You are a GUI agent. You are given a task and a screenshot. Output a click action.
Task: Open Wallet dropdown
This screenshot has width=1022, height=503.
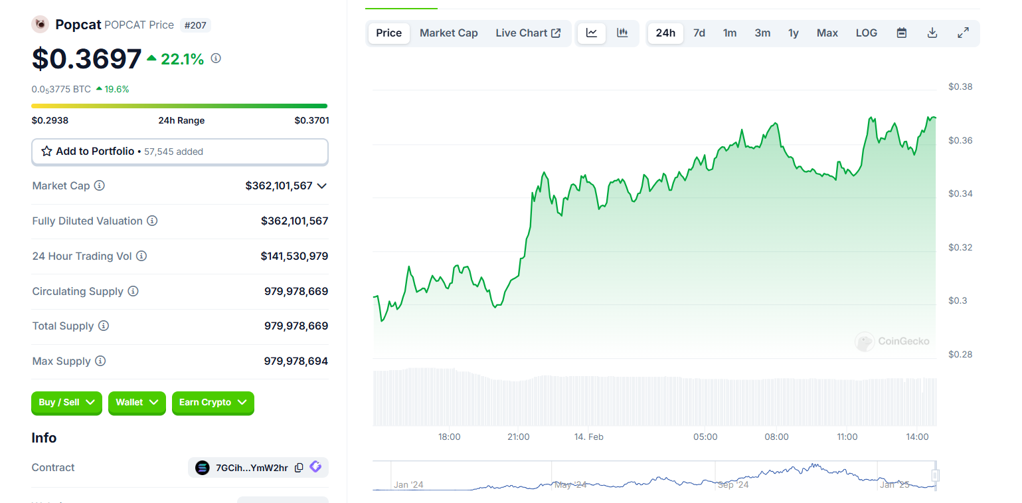[137, 403]
